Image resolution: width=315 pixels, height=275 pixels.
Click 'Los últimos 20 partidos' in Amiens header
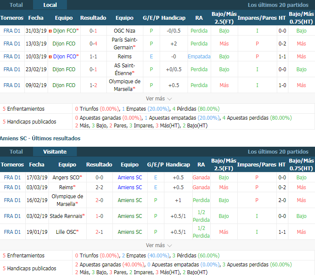tap(278, 151)
